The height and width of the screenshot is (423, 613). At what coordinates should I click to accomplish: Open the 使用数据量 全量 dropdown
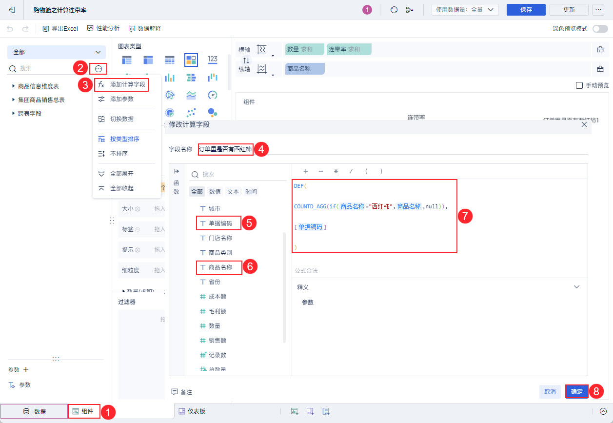tap(465, 10)
